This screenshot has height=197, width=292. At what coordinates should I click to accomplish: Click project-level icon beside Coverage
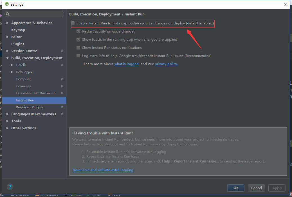[x=62, y=86]
